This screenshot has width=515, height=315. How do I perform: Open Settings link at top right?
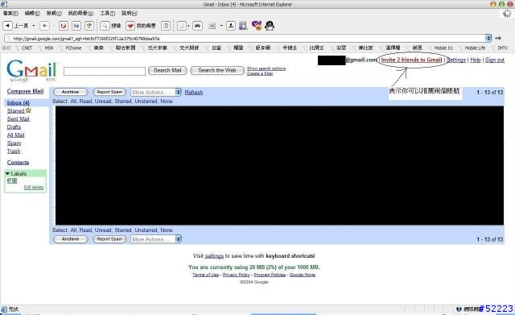click(456, 60)
